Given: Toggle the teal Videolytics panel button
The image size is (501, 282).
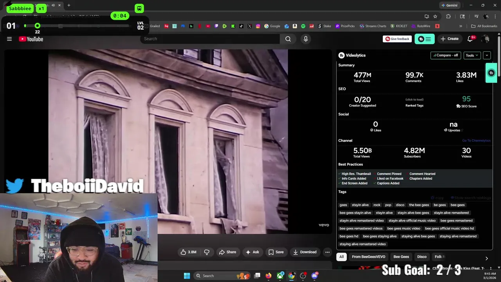Looking at the screenshot, I should [x=425, y=39].
